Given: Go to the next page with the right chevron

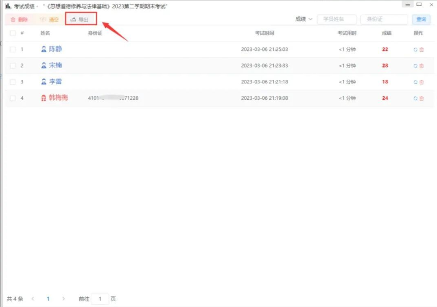Looking at the screenshot, I should pos(63,298).
